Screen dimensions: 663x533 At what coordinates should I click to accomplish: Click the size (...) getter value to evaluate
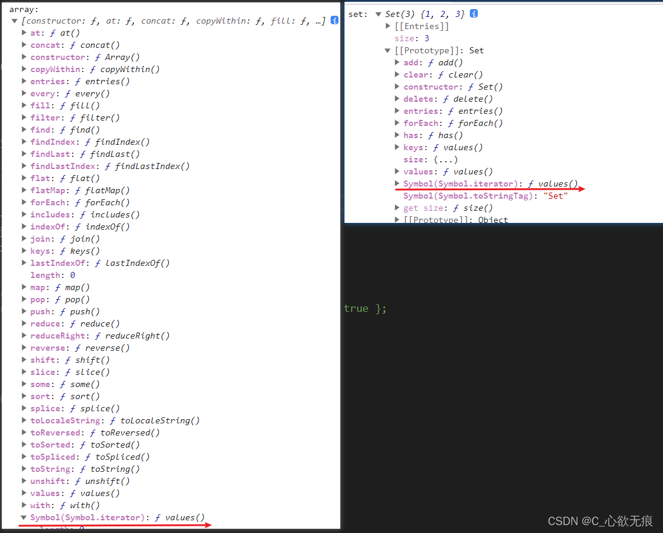445,159
